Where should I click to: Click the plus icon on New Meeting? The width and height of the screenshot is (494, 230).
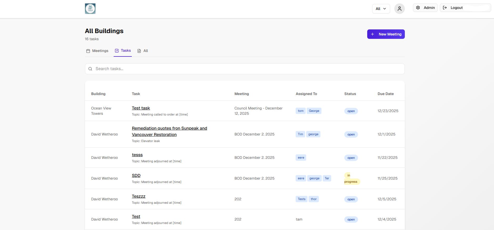click(372, 34)
